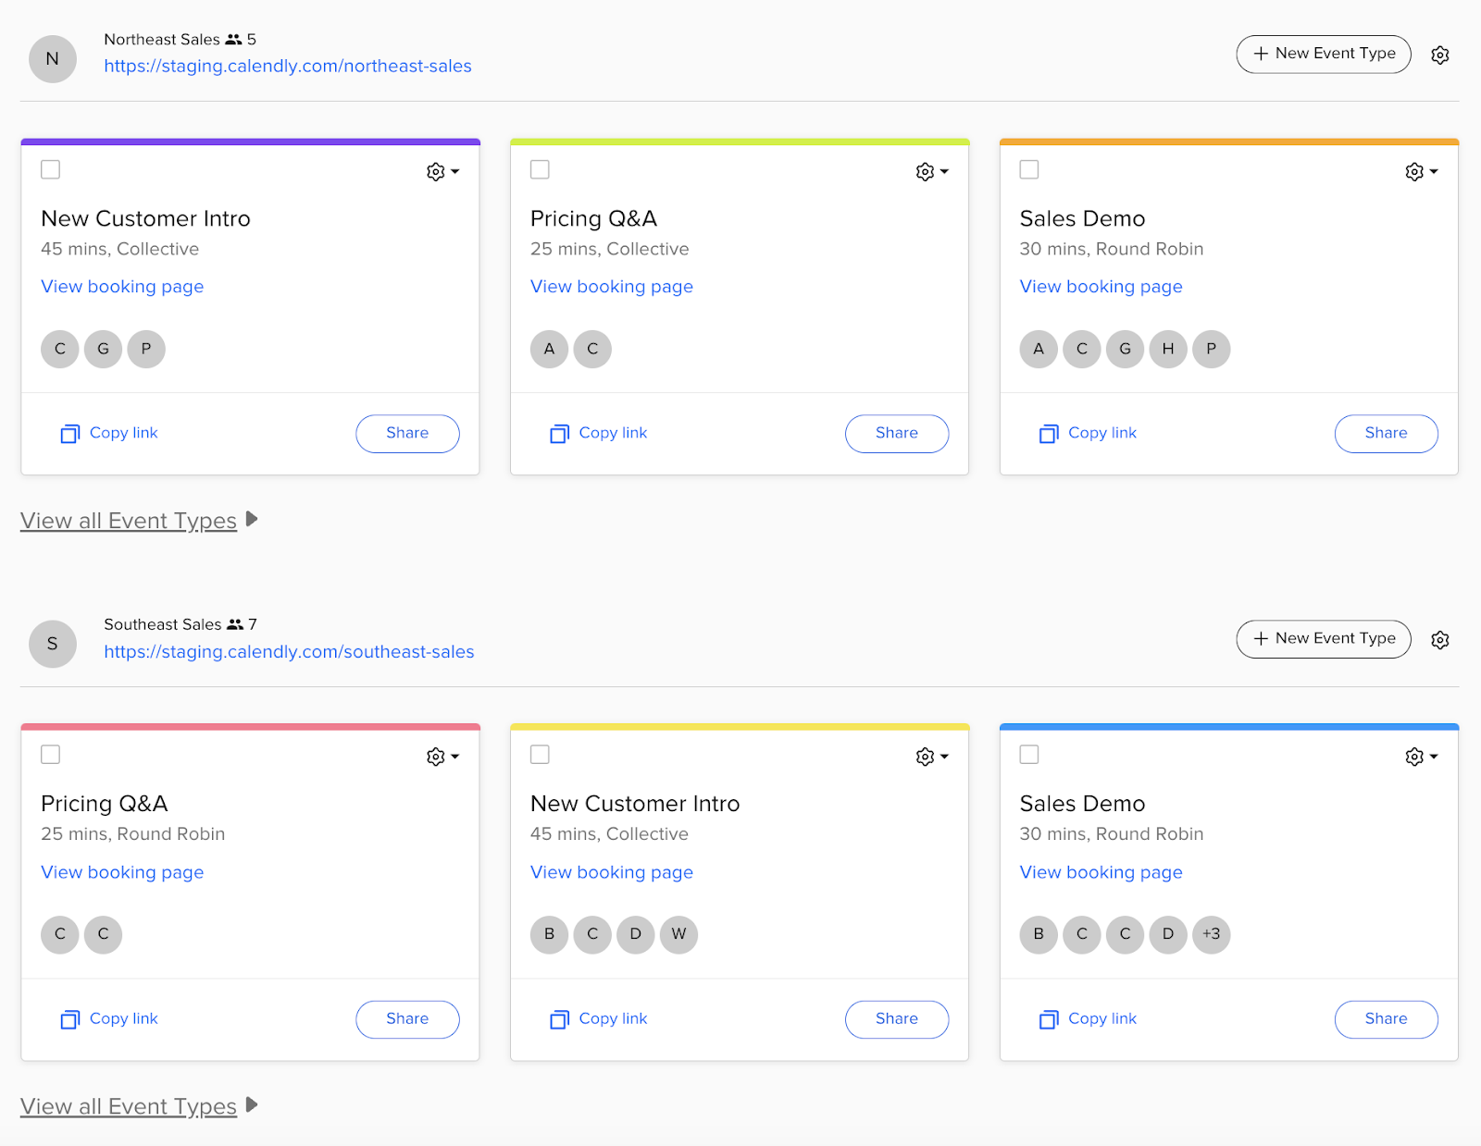Expand View all Event Types under Southeast Sales
Viewport: 1481px width, 1146px height.
139,1106
